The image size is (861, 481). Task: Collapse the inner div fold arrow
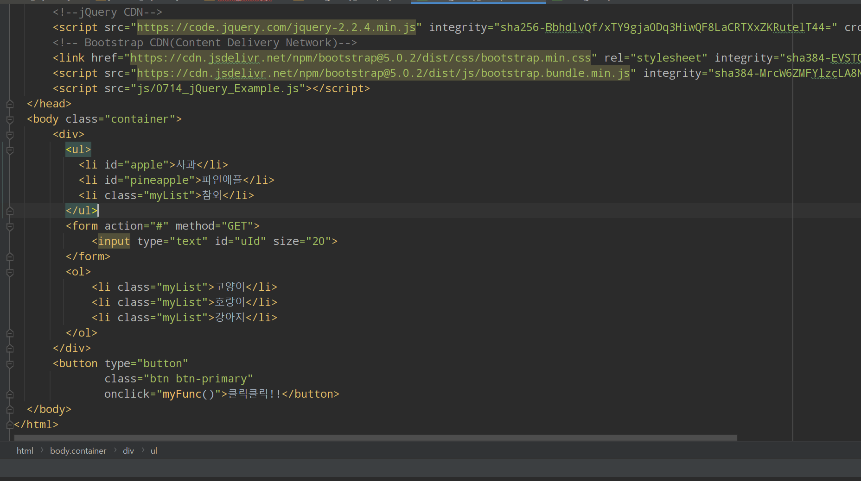[x=10, y=135]
